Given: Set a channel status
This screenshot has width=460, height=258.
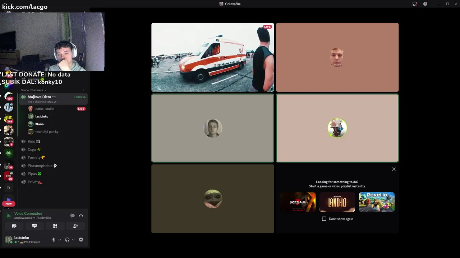Looking at the screenshot, I should click(x=42, y=102).
